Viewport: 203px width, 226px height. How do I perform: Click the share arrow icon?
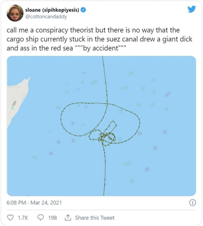[x=67, y=218]
